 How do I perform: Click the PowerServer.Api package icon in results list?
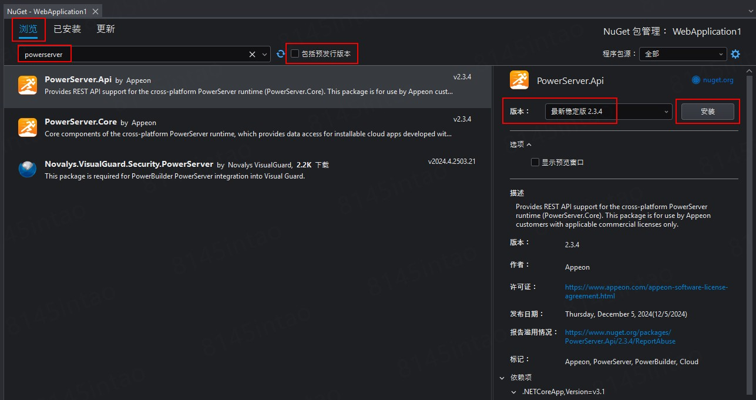(x=28, y=85)
